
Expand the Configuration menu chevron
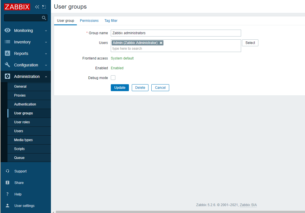point(46,65)
